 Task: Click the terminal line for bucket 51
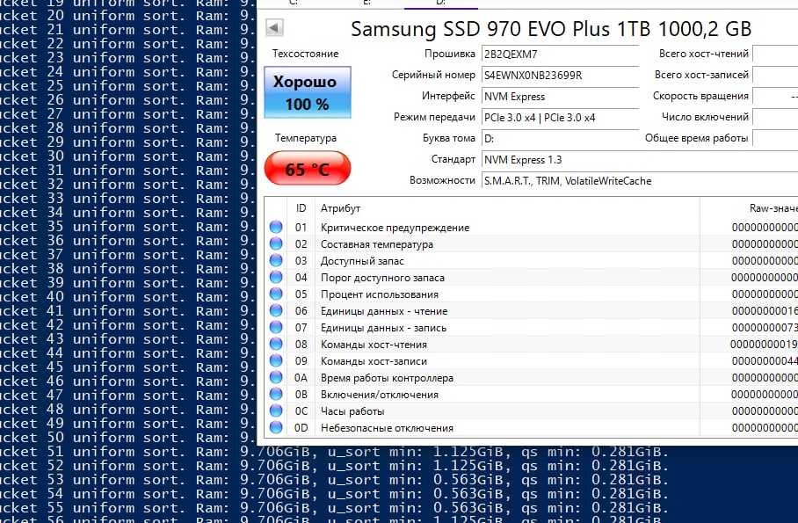click(x=333, y=452)
